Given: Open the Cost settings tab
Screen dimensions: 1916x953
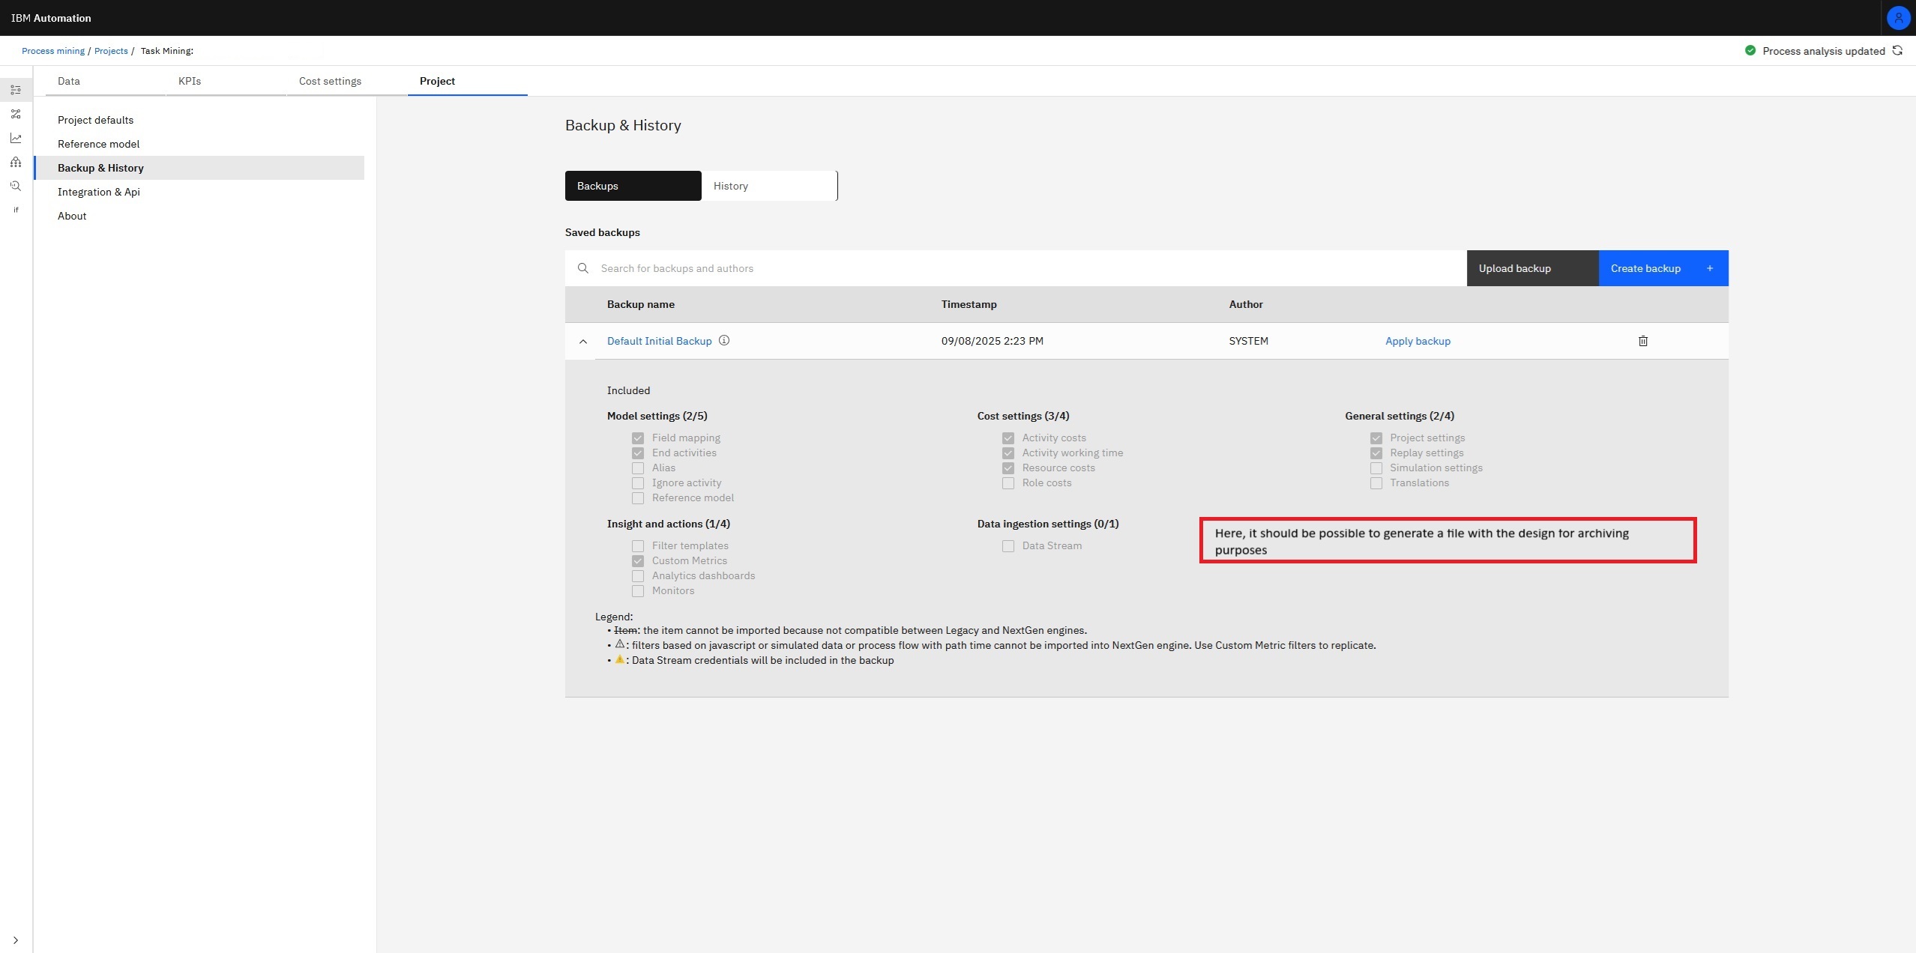Looking at the screenshot, I should [x=330, y=81].
